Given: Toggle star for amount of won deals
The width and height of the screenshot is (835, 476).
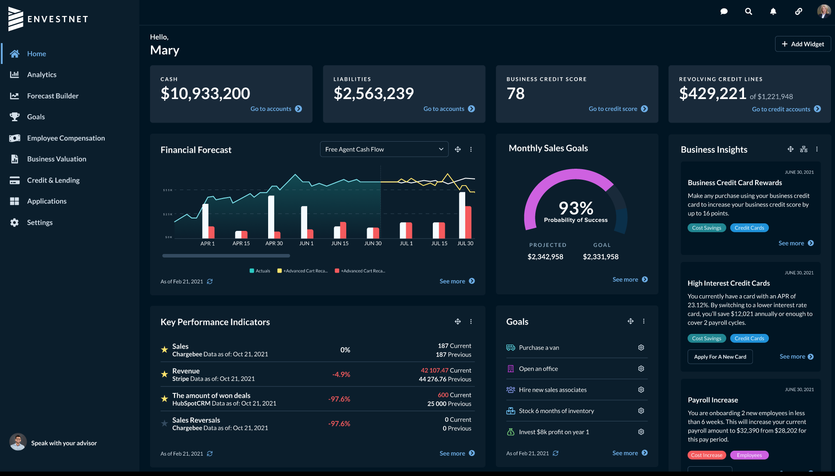Looking at the screenshot, I should 165,399.
